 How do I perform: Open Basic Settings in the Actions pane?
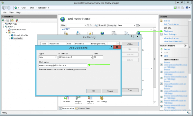pos(170,34)
